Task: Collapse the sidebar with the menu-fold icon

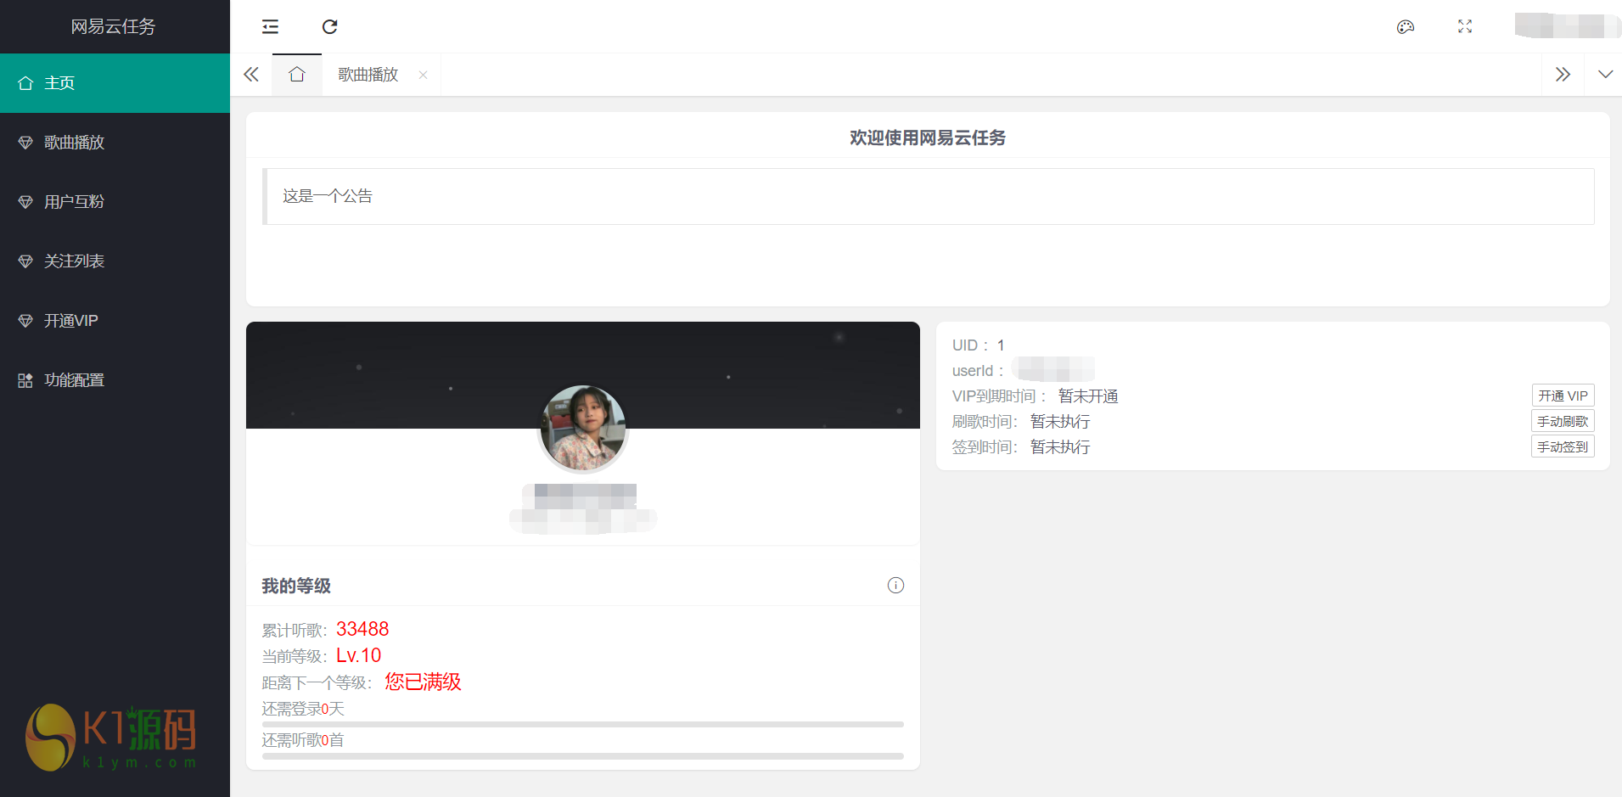Action: pos(270,27)
